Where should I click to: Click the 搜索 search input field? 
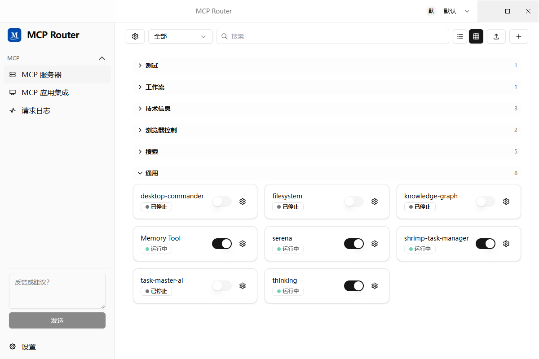click(x=333, y=36)
